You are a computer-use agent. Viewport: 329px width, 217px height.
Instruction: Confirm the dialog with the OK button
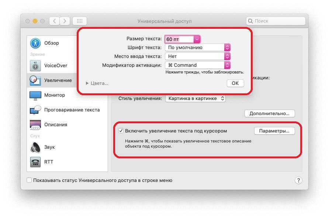(235, 83)
